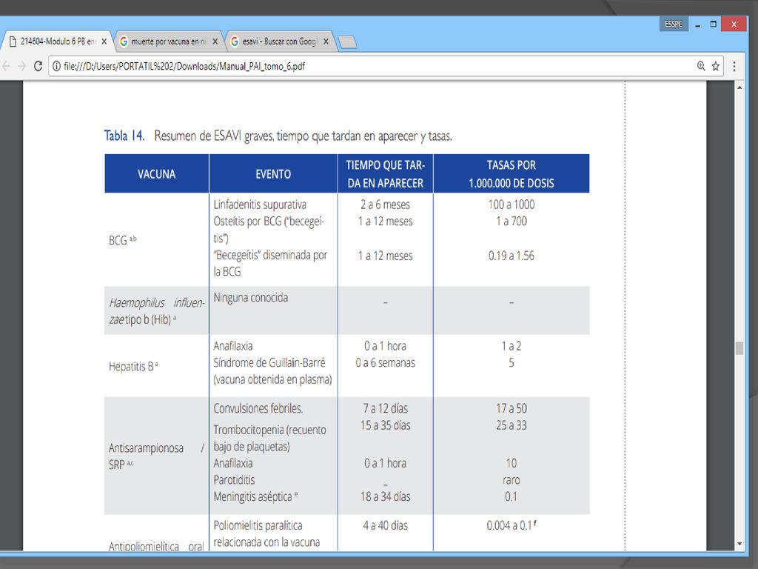Click the '100 a 1000' rate
Screen dimensions: 758x569
click(512, 204)
